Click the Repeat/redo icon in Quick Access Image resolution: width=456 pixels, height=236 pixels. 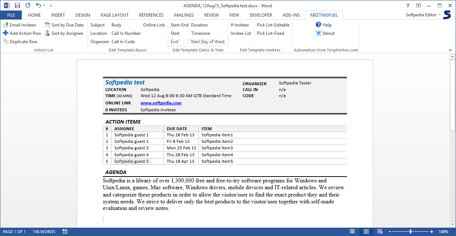(28, 5)
